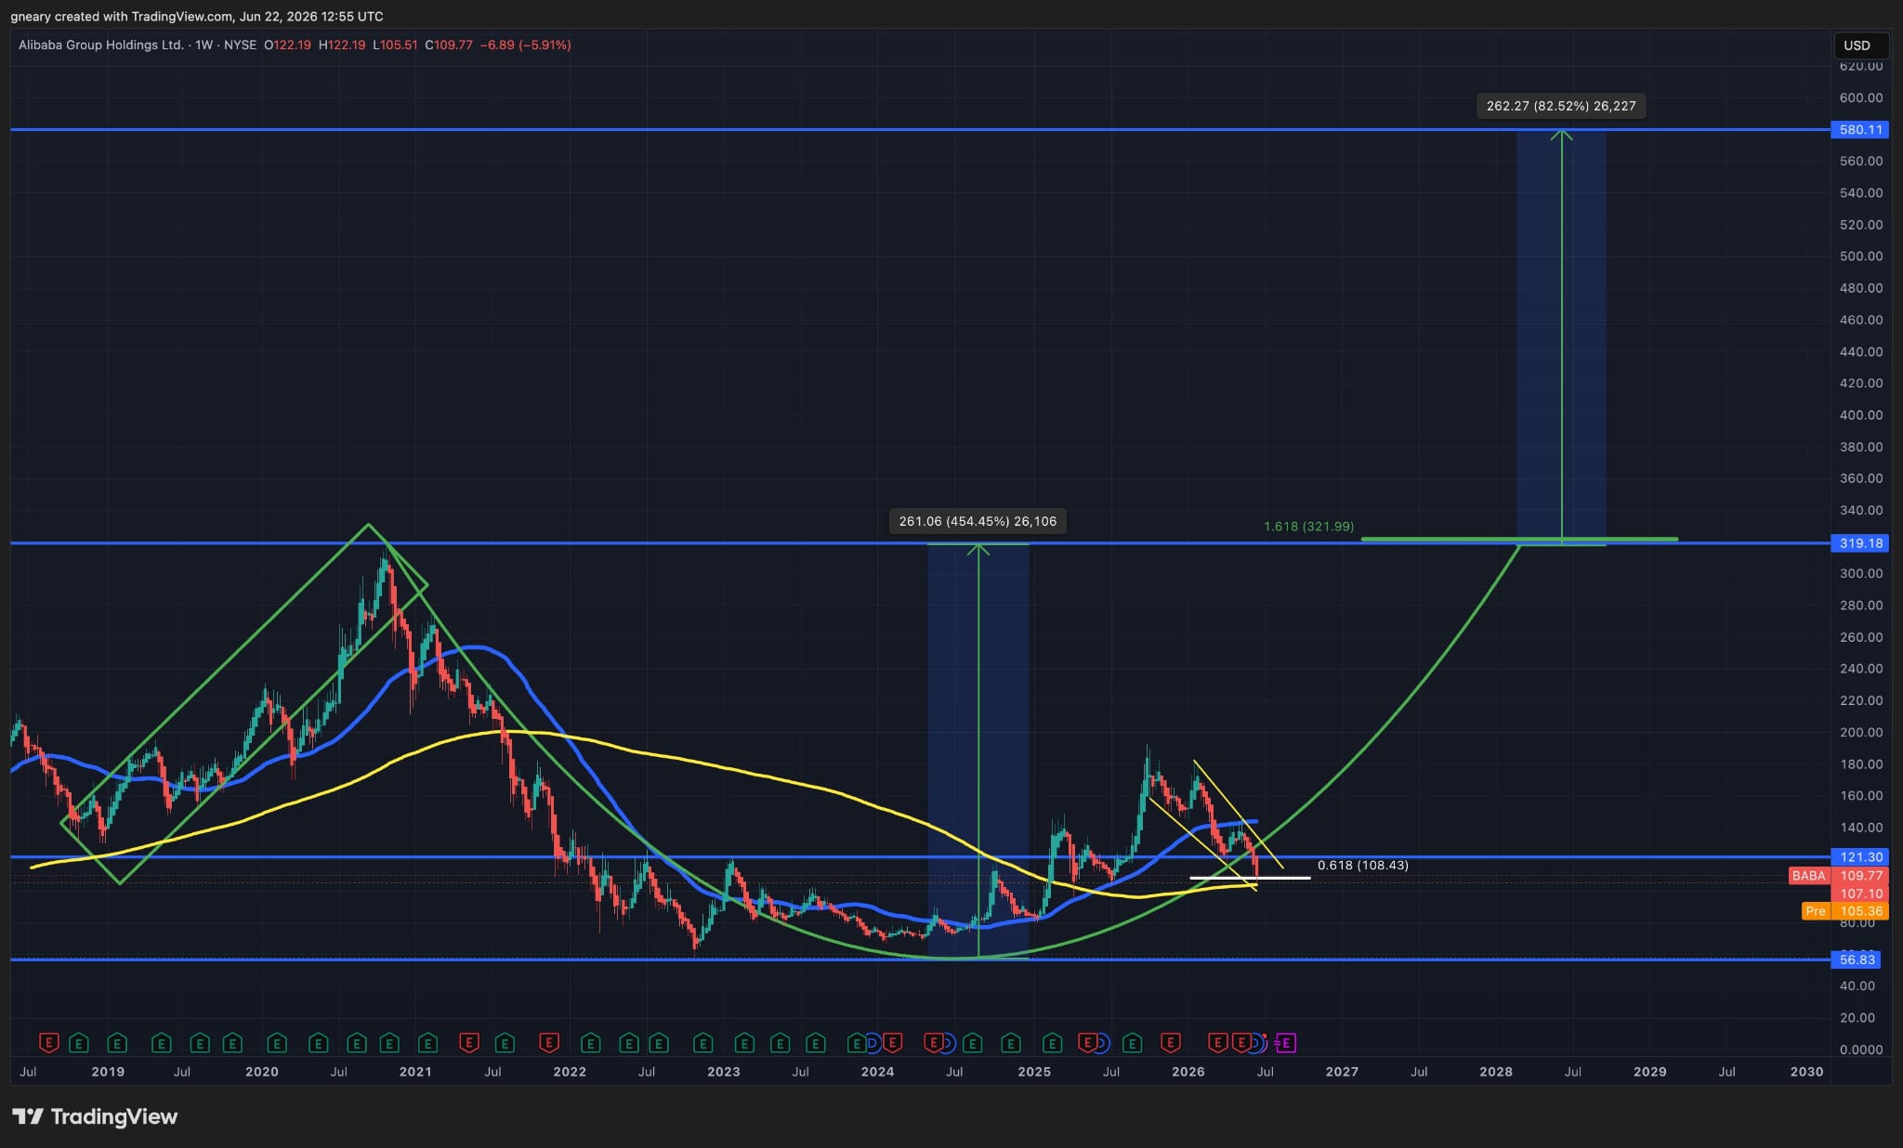1903x1148 pixels.
Task: Click the C109.77 close value in the header
Action: click(x=449, y=45)
